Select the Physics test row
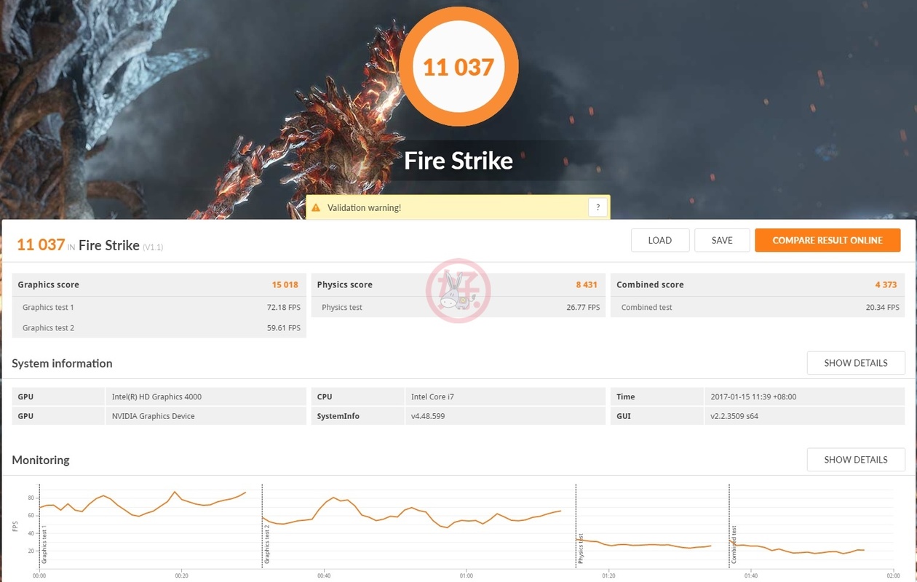Screen dimensions: 917x582 click(458, 307)
